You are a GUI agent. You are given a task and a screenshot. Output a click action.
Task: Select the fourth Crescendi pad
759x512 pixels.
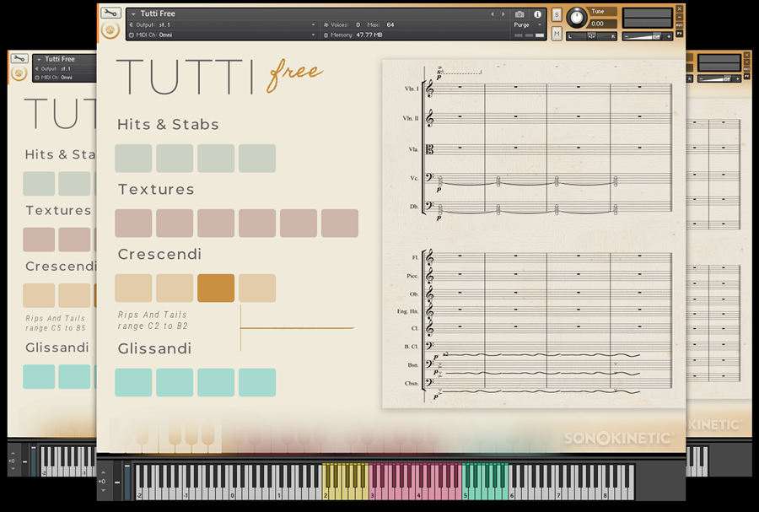coord(257,288)
